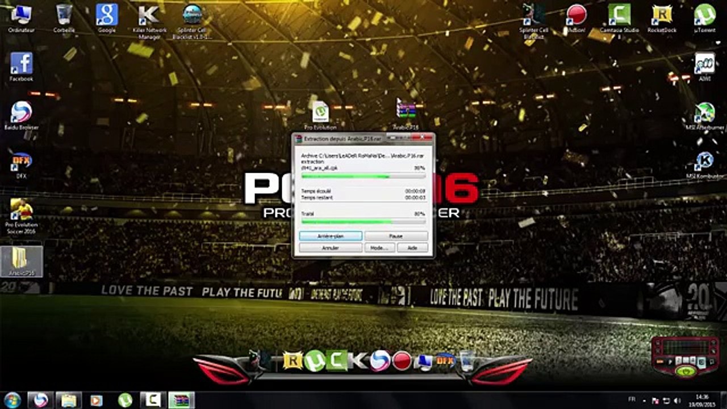This screenshot has height=409, width=727.
Task: Open the media player taskbar icon
Action: point(97,400)
